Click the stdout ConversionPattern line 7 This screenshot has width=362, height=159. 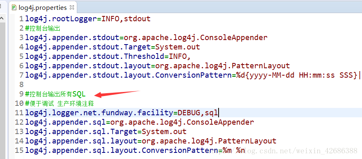[193, 75]
